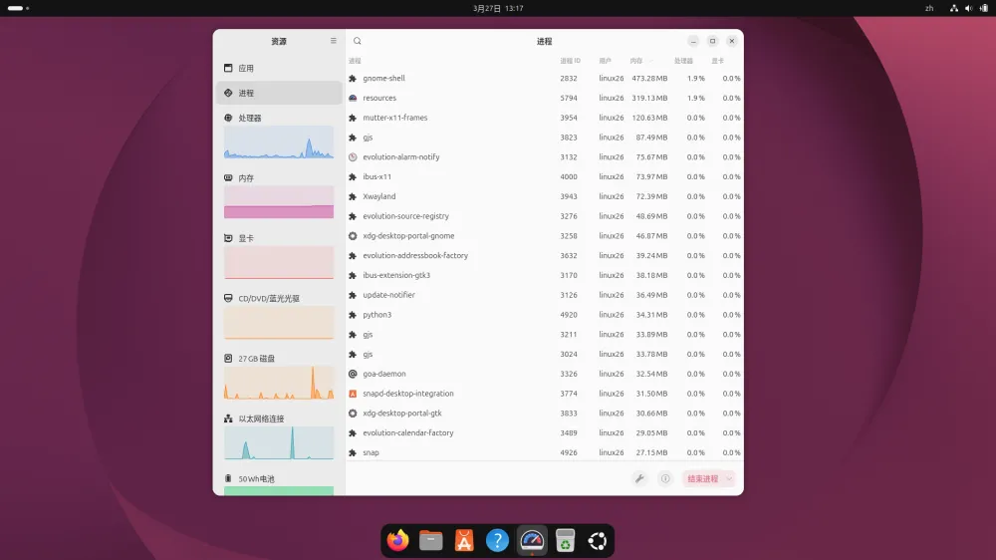Click Activities workspace indicator
This screenshot has width=996, height=560.
click(x=18, y=8)
